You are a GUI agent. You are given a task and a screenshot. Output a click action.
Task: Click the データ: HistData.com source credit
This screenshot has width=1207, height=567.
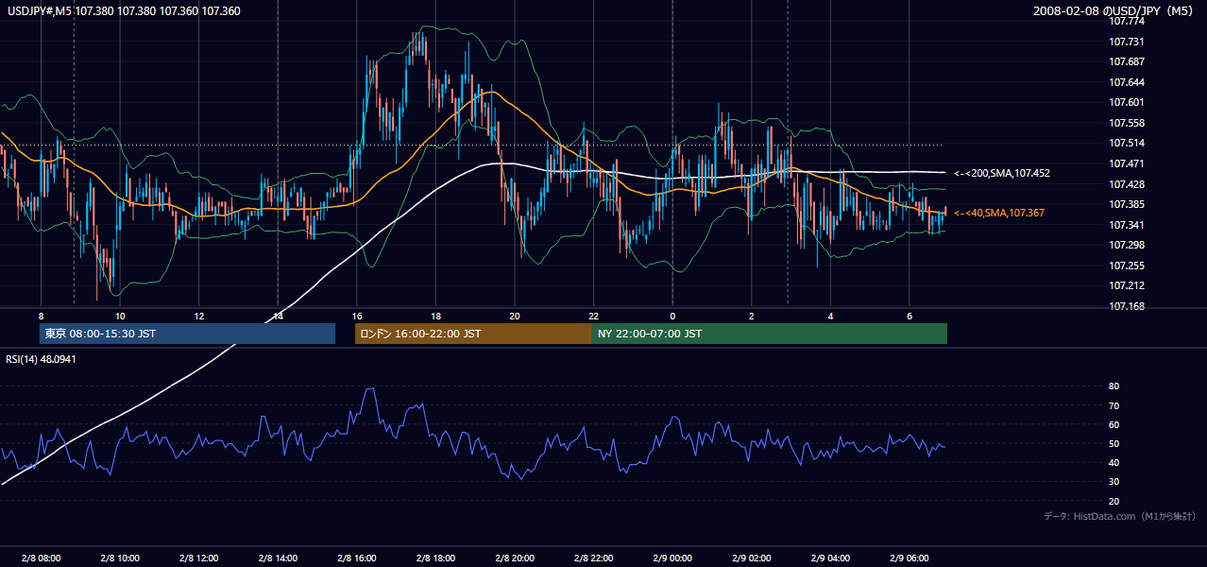(x=1120, y=516)
